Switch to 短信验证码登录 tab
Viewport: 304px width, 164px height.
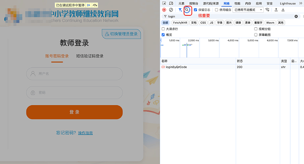(89, 56)
